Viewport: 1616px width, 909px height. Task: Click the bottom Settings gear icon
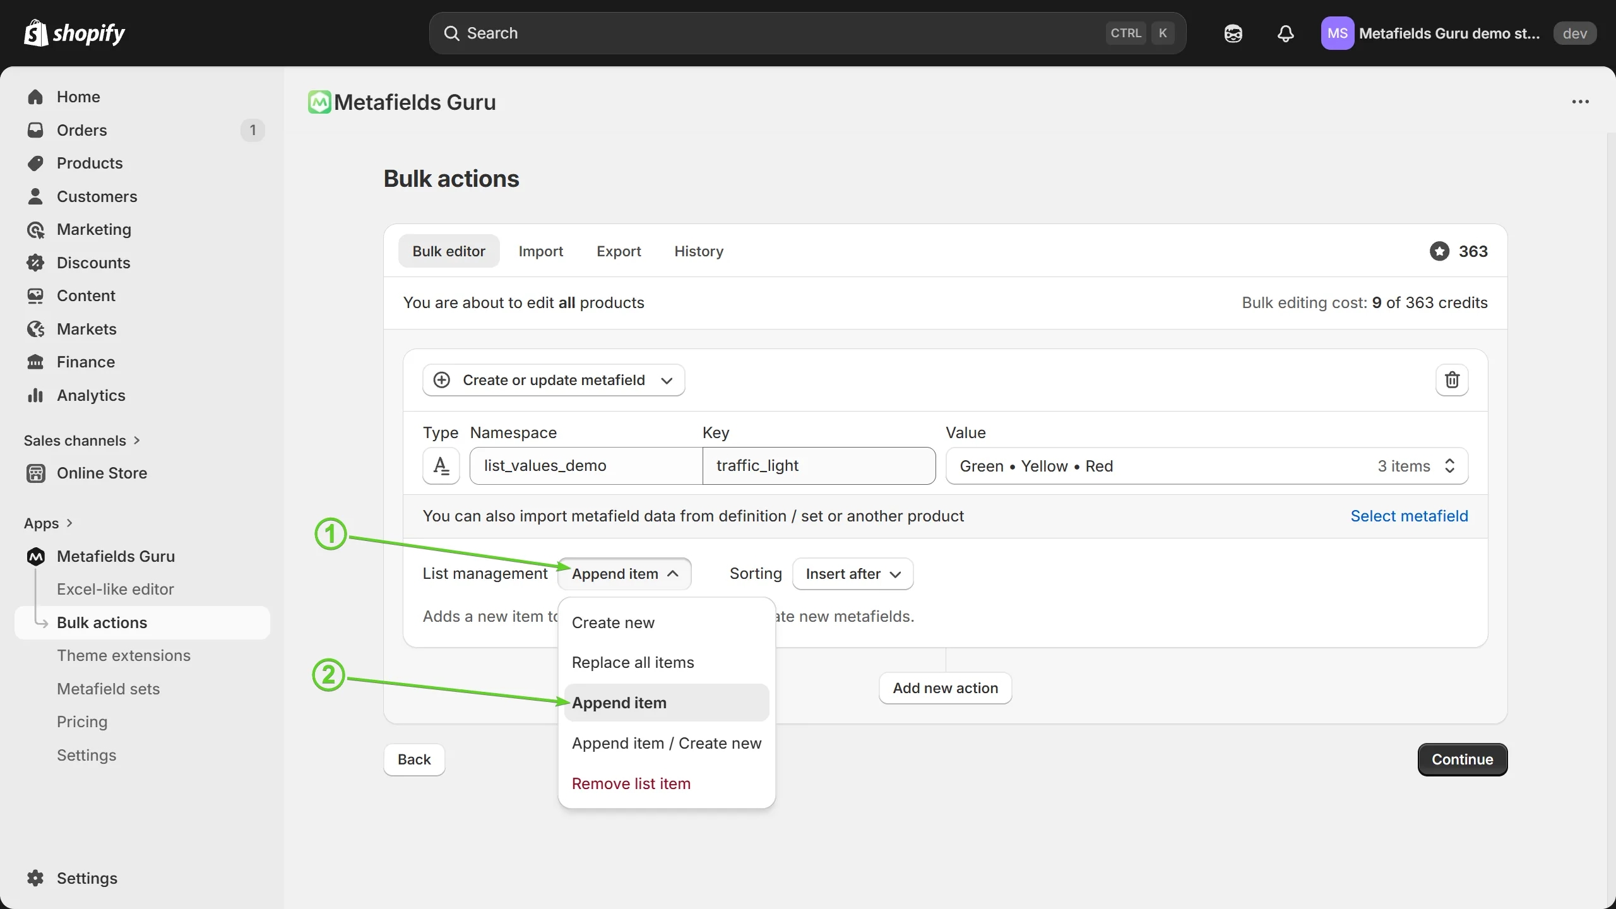pyautogui.click(x=35, y=878)
